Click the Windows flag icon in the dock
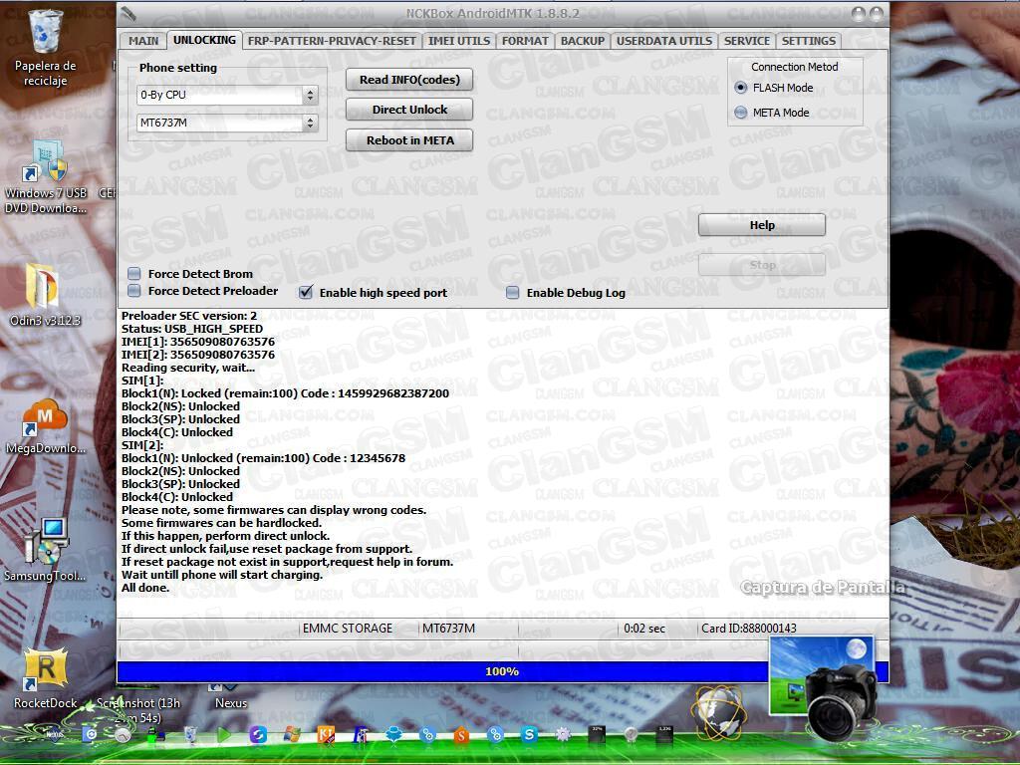This screenshot has width=1020, height=765. (x=292, y=734)
